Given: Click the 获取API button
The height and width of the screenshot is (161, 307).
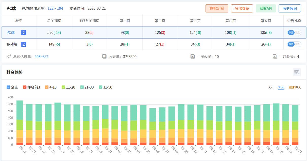Looking at the screenshot, I should click(x=266, y=8).
